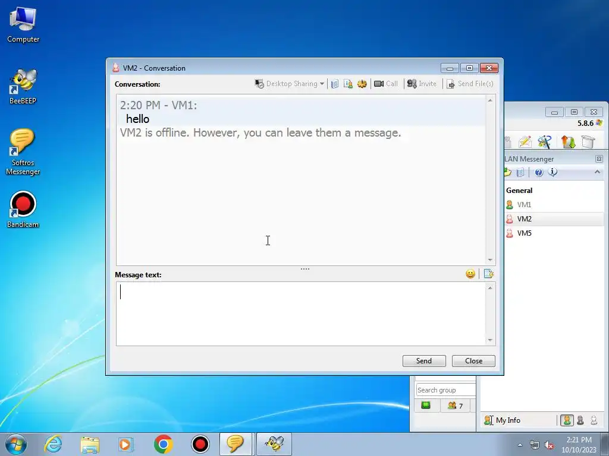This screenshot has height=456, width=609.
Task: Switch to Bandicam in the taskbar
Action: tap(200, 444)
